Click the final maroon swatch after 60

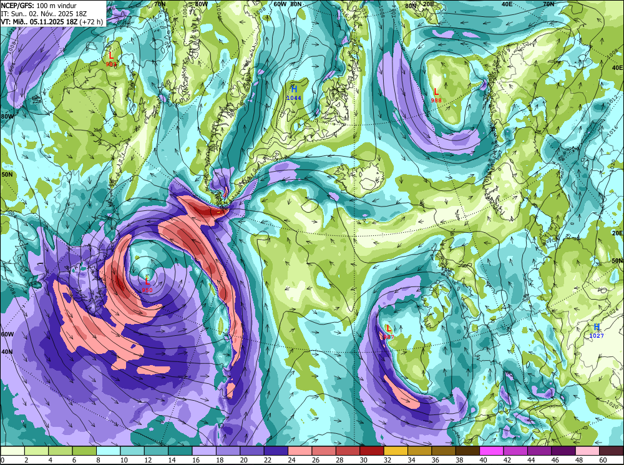(x=611, y=451)
